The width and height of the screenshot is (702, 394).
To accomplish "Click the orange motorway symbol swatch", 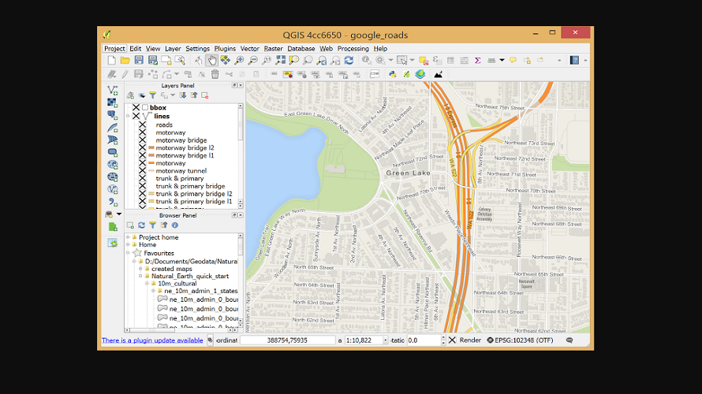I will click(x=151, y=163).
